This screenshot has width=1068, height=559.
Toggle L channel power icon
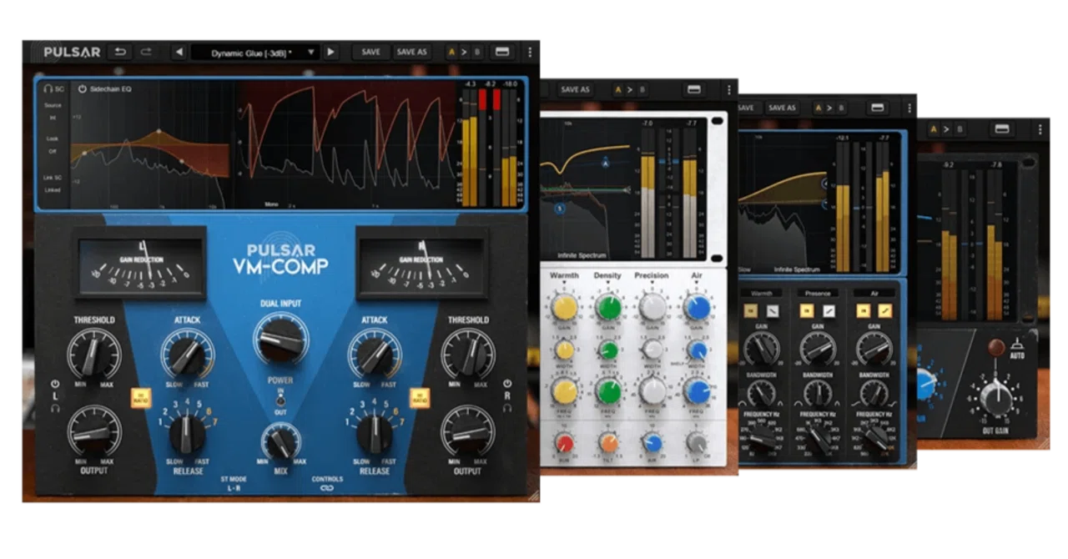[x=54, y=385]
